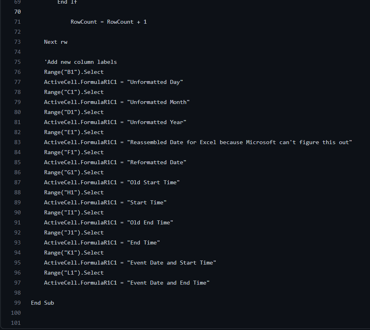Click the Range("B1").Select line
This screenshot has width=370, height=330.
tap(74, 72)
